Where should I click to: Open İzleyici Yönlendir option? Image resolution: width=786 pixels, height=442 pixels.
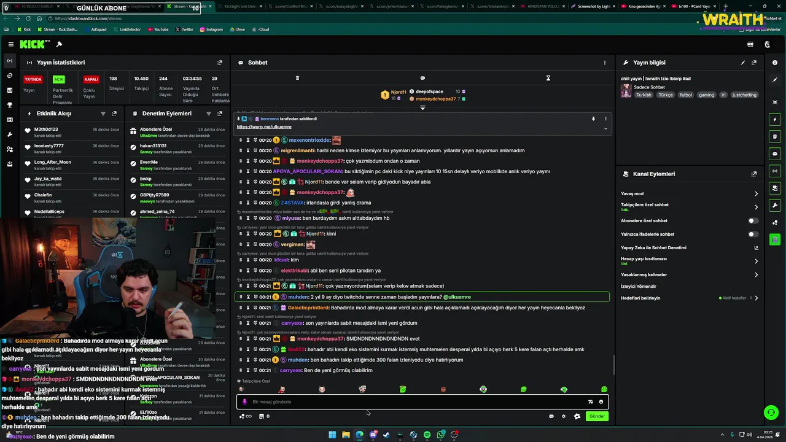[639, 286]
